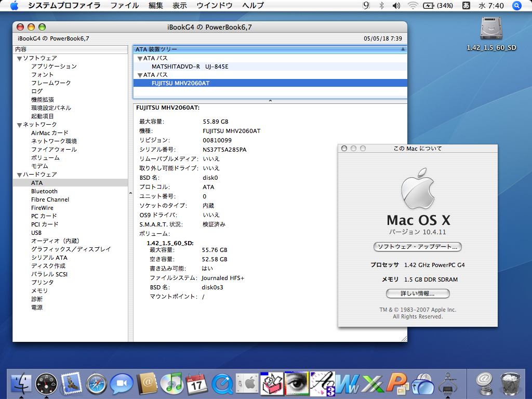Viewport: 532px width, 399px height.
Task: Open Finder from the Dock
Action: click(x=21, y=383)
